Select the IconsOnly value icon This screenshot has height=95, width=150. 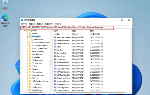coord(55,59)
